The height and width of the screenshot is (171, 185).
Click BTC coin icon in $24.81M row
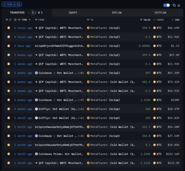click(154, 118)
